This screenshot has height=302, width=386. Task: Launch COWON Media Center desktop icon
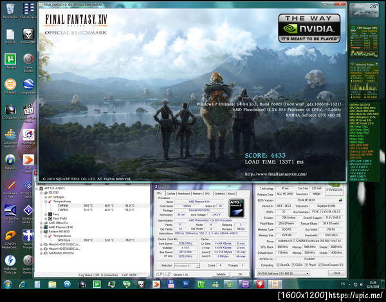click(10, 239)
